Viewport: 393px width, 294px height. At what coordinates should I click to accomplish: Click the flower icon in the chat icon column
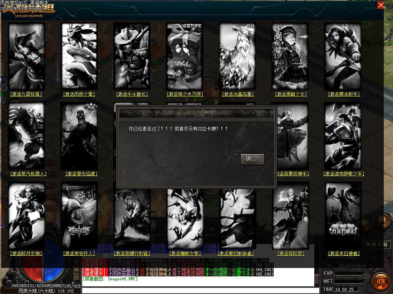(x=76, y=269)
